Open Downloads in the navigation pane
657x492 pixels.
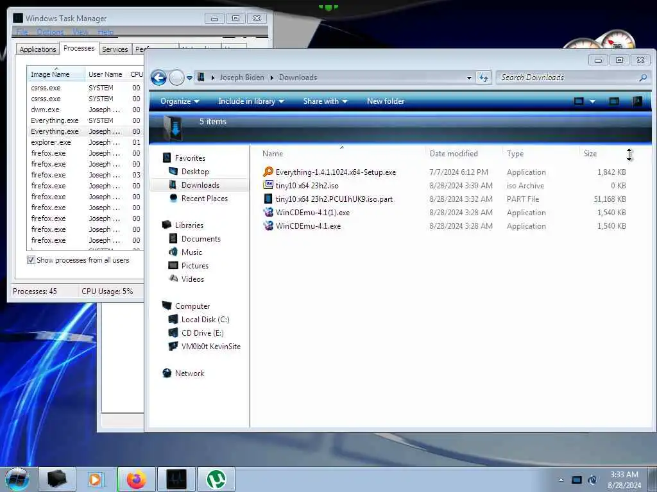tap(200, 185)
